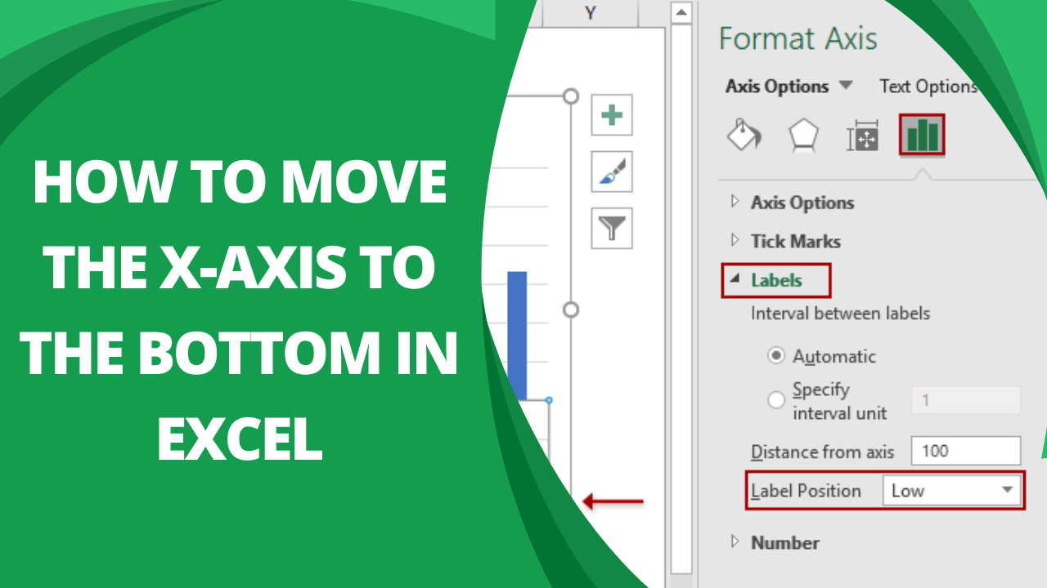Select the Effects icon
Screen dimensions: 1047x588
(x=802, y=136)
